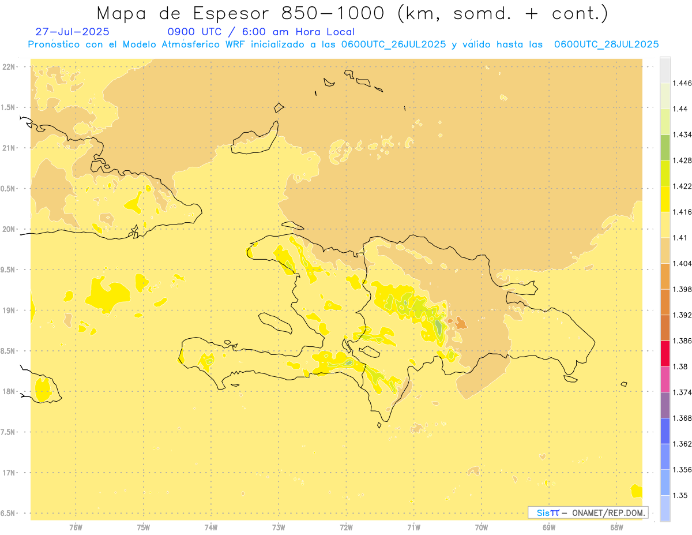Click the longitude label 68W

pyautogui.click(x=616, y=527)
